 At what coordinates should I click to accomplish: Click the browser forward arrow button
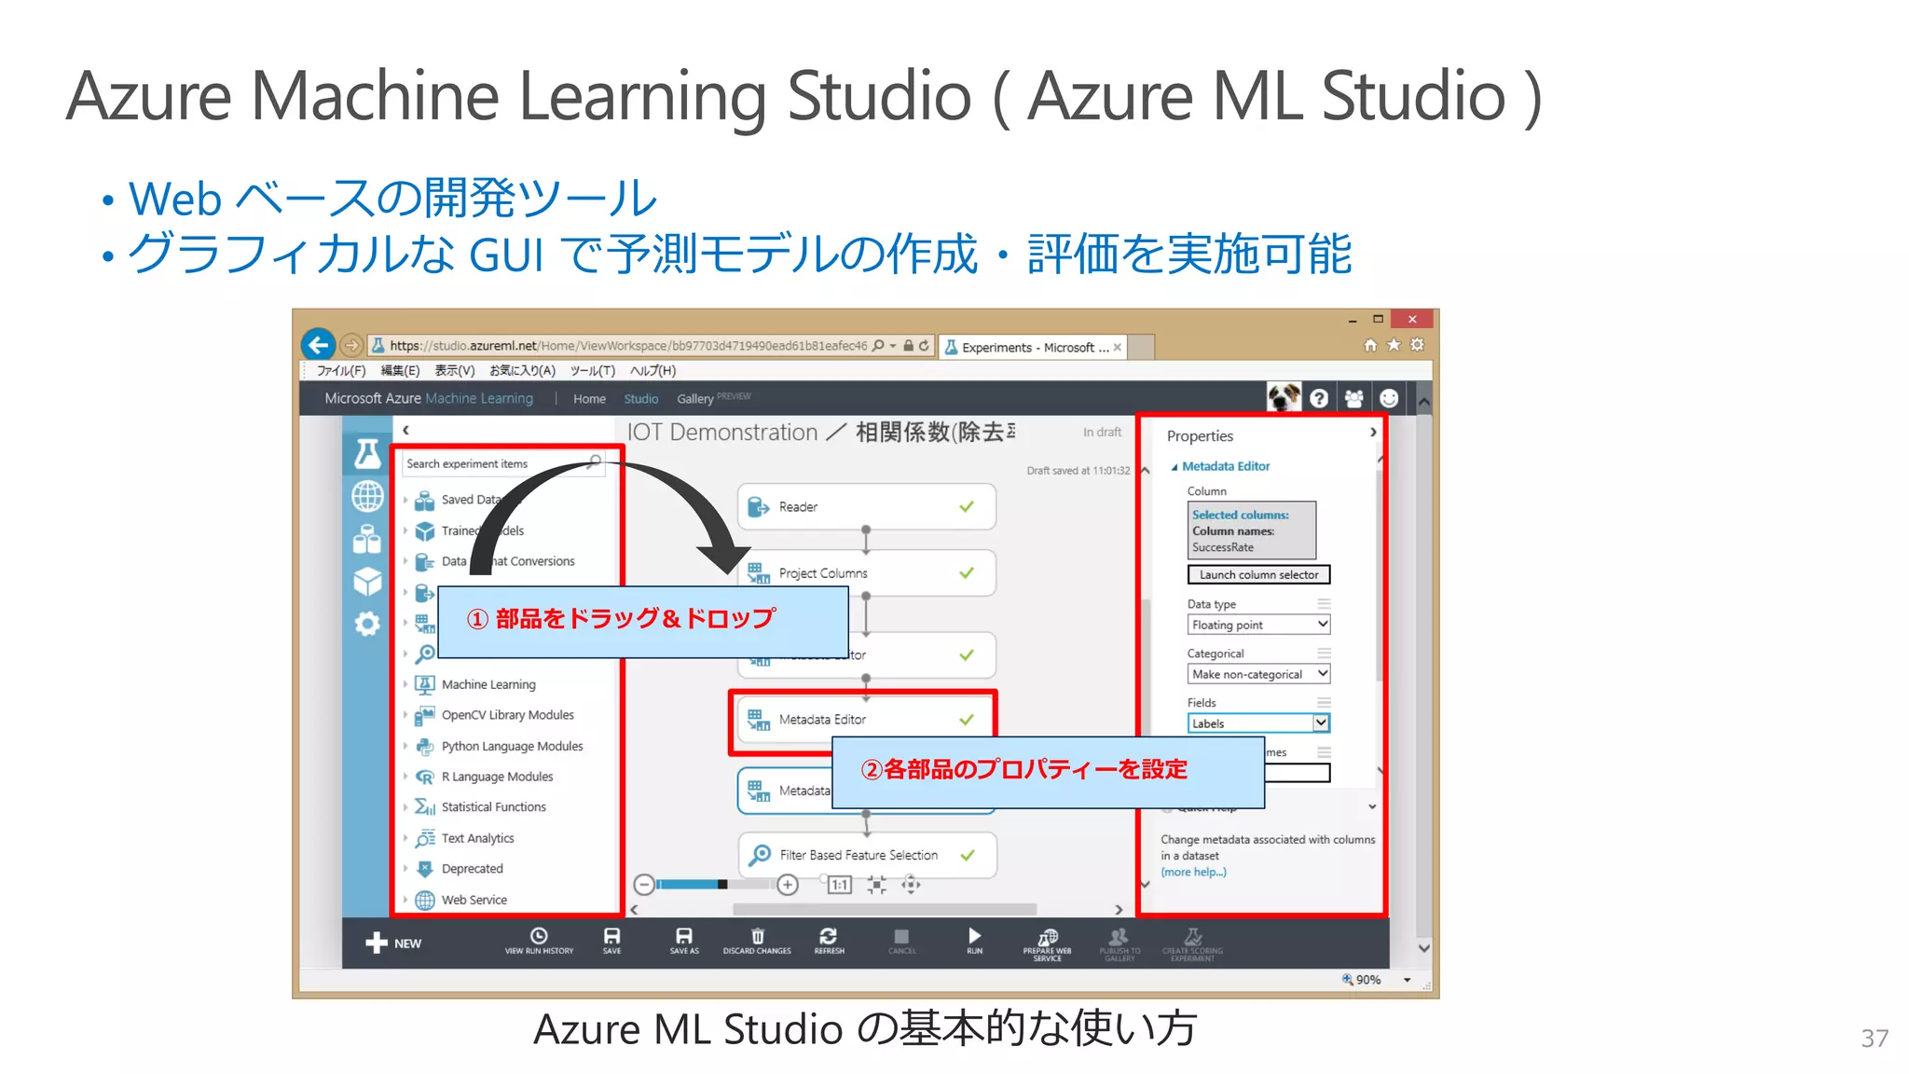351,346
